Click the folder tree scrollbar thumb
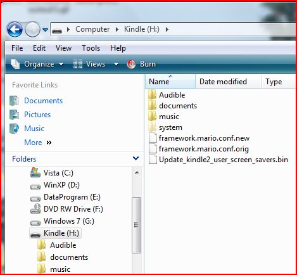297x275 pixels. pyautogui.click(x=137, y=225)
